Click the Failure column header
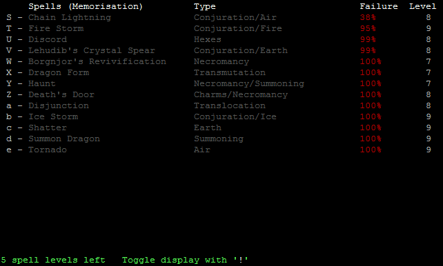This screenshot has width=443, height=266. tap(379, 6)
